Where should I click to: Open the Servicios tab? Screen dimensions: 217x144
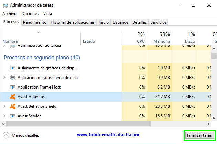[x=159, y=22]
